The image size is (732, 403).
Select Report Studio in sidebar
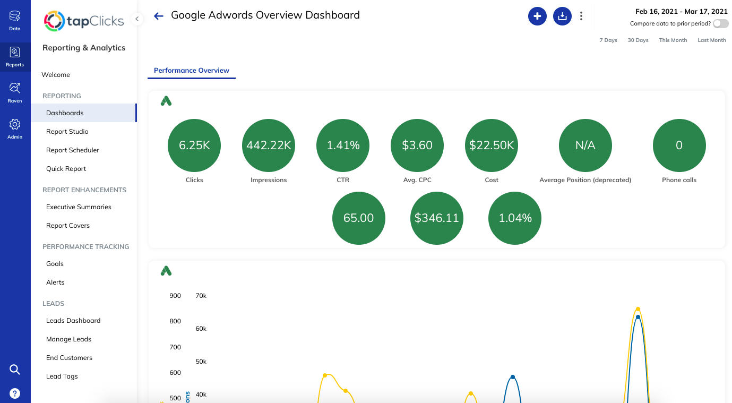point(67,132)
